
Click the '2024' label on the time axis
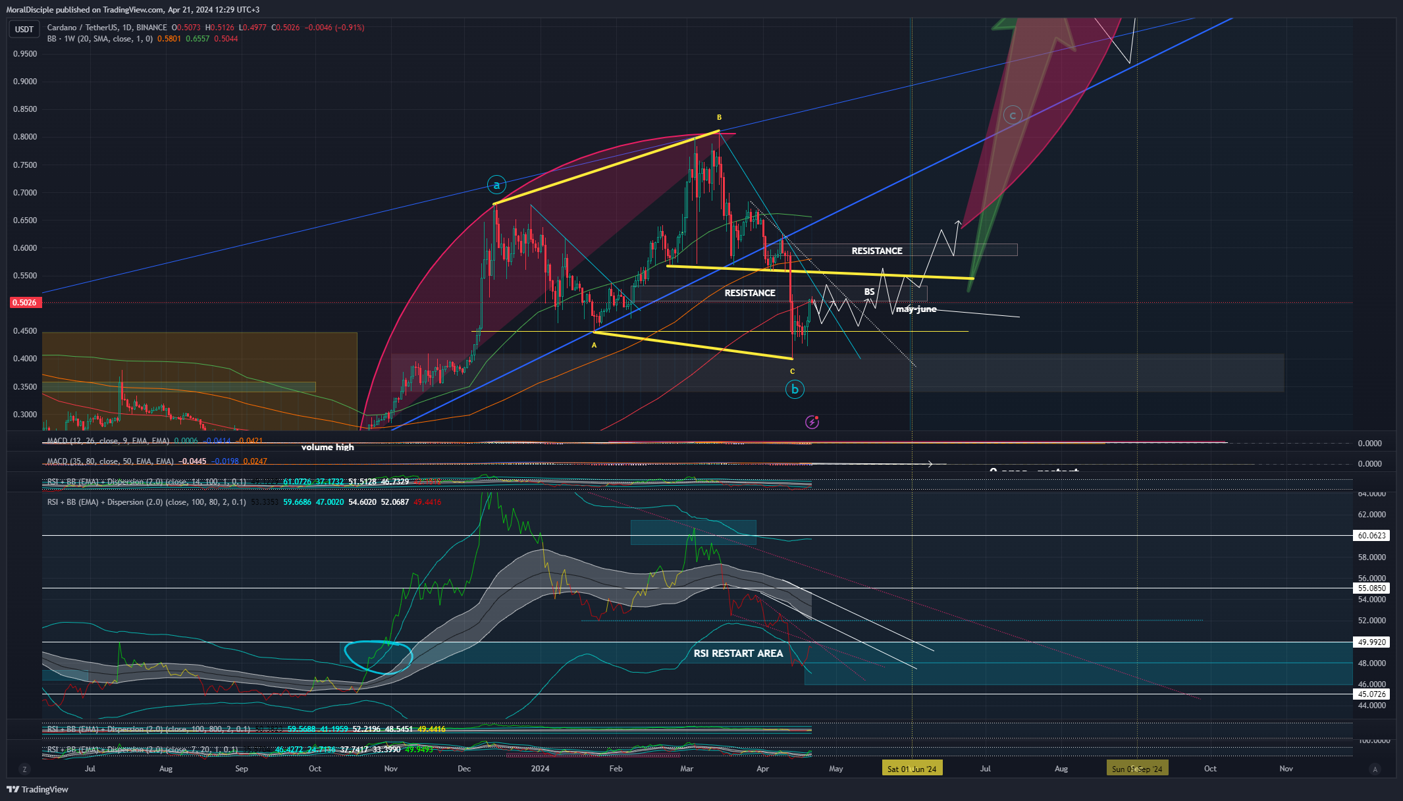[x=541, y=769]
